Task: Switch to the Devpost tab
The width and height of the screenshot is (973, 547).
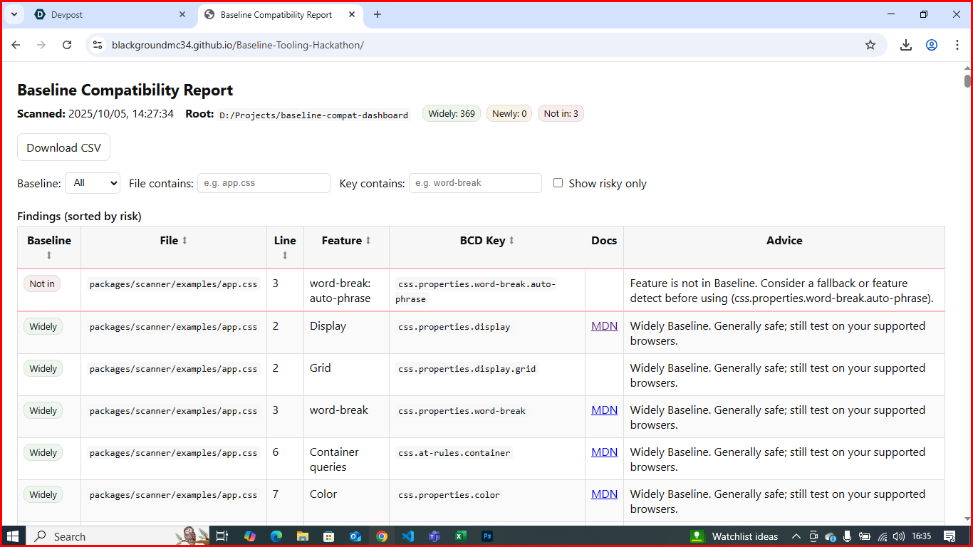Action: (x=110, y=14)
